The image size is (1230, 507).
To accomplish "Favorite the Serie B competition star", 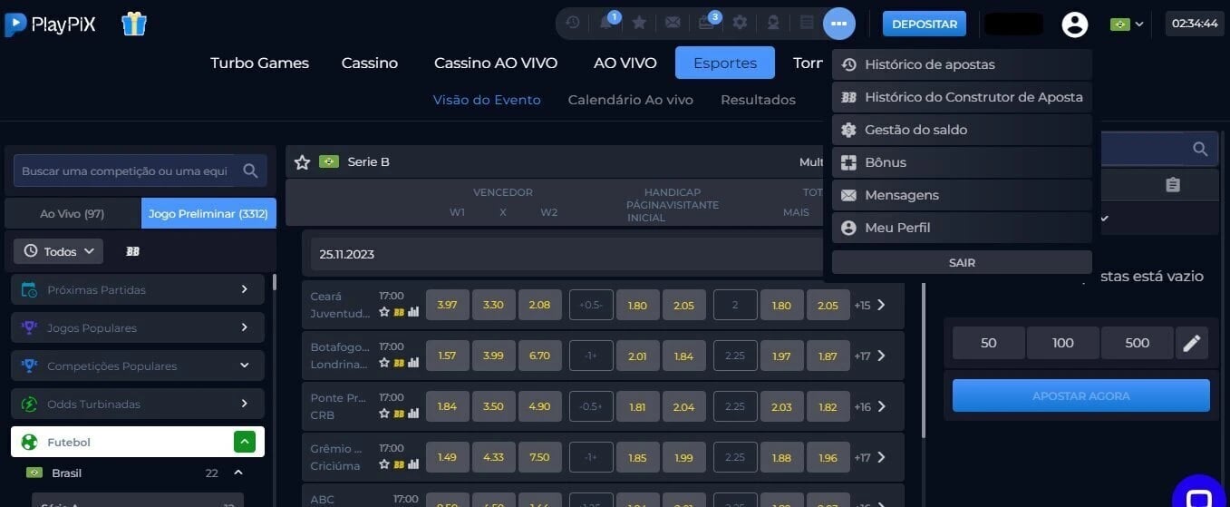I will 302,161.
